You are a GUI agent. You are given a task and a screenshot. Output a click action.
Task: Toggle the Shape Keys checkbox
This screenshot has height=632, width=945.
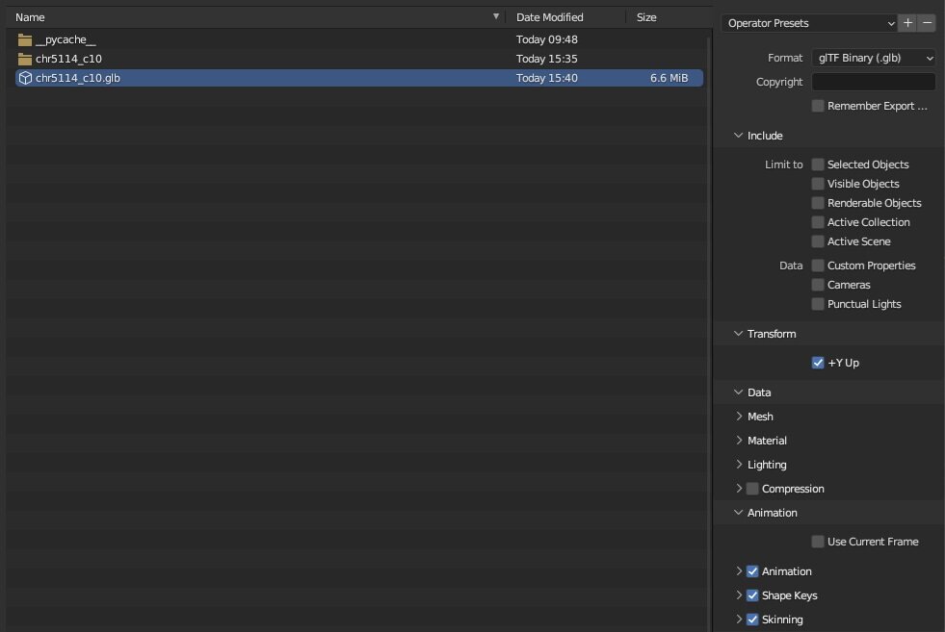point(753,595)
